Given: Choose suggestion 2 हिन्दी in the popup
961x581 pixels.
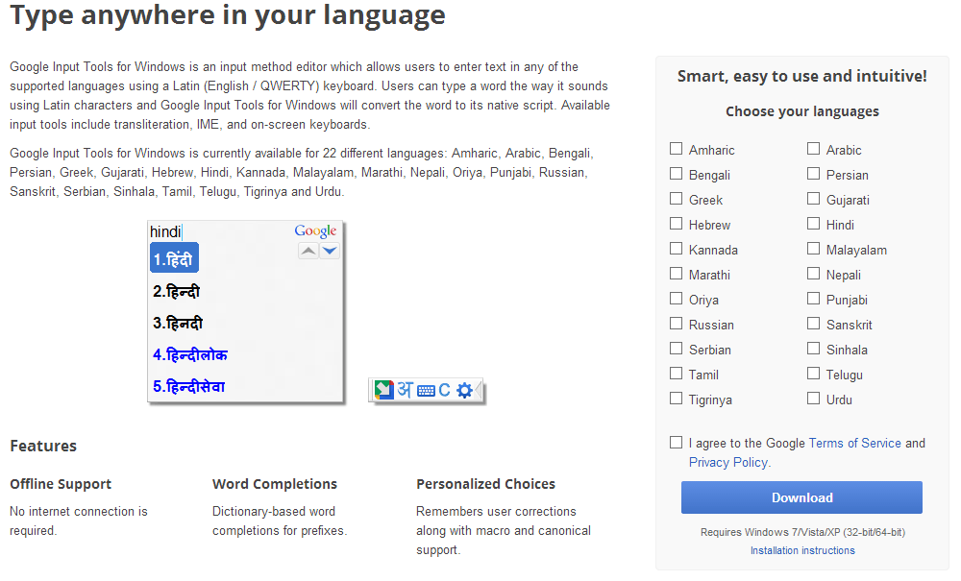Looking at the screenshot, I should pos(177,291).
